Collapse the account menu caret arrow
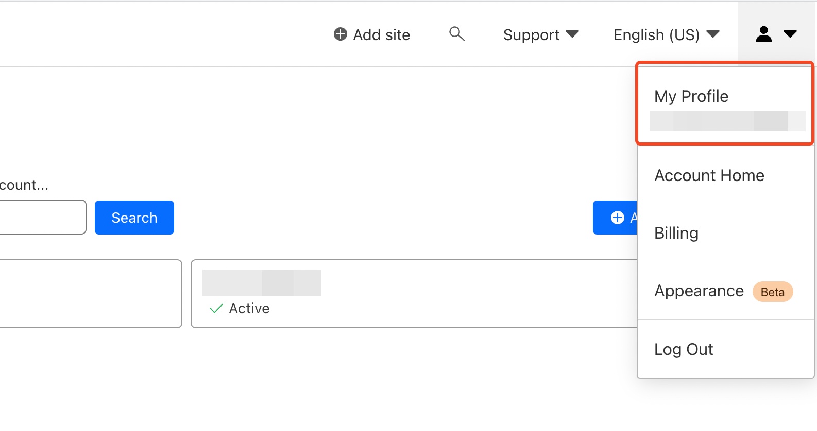Viewport: 817px width, 431px height. (790, 34)
